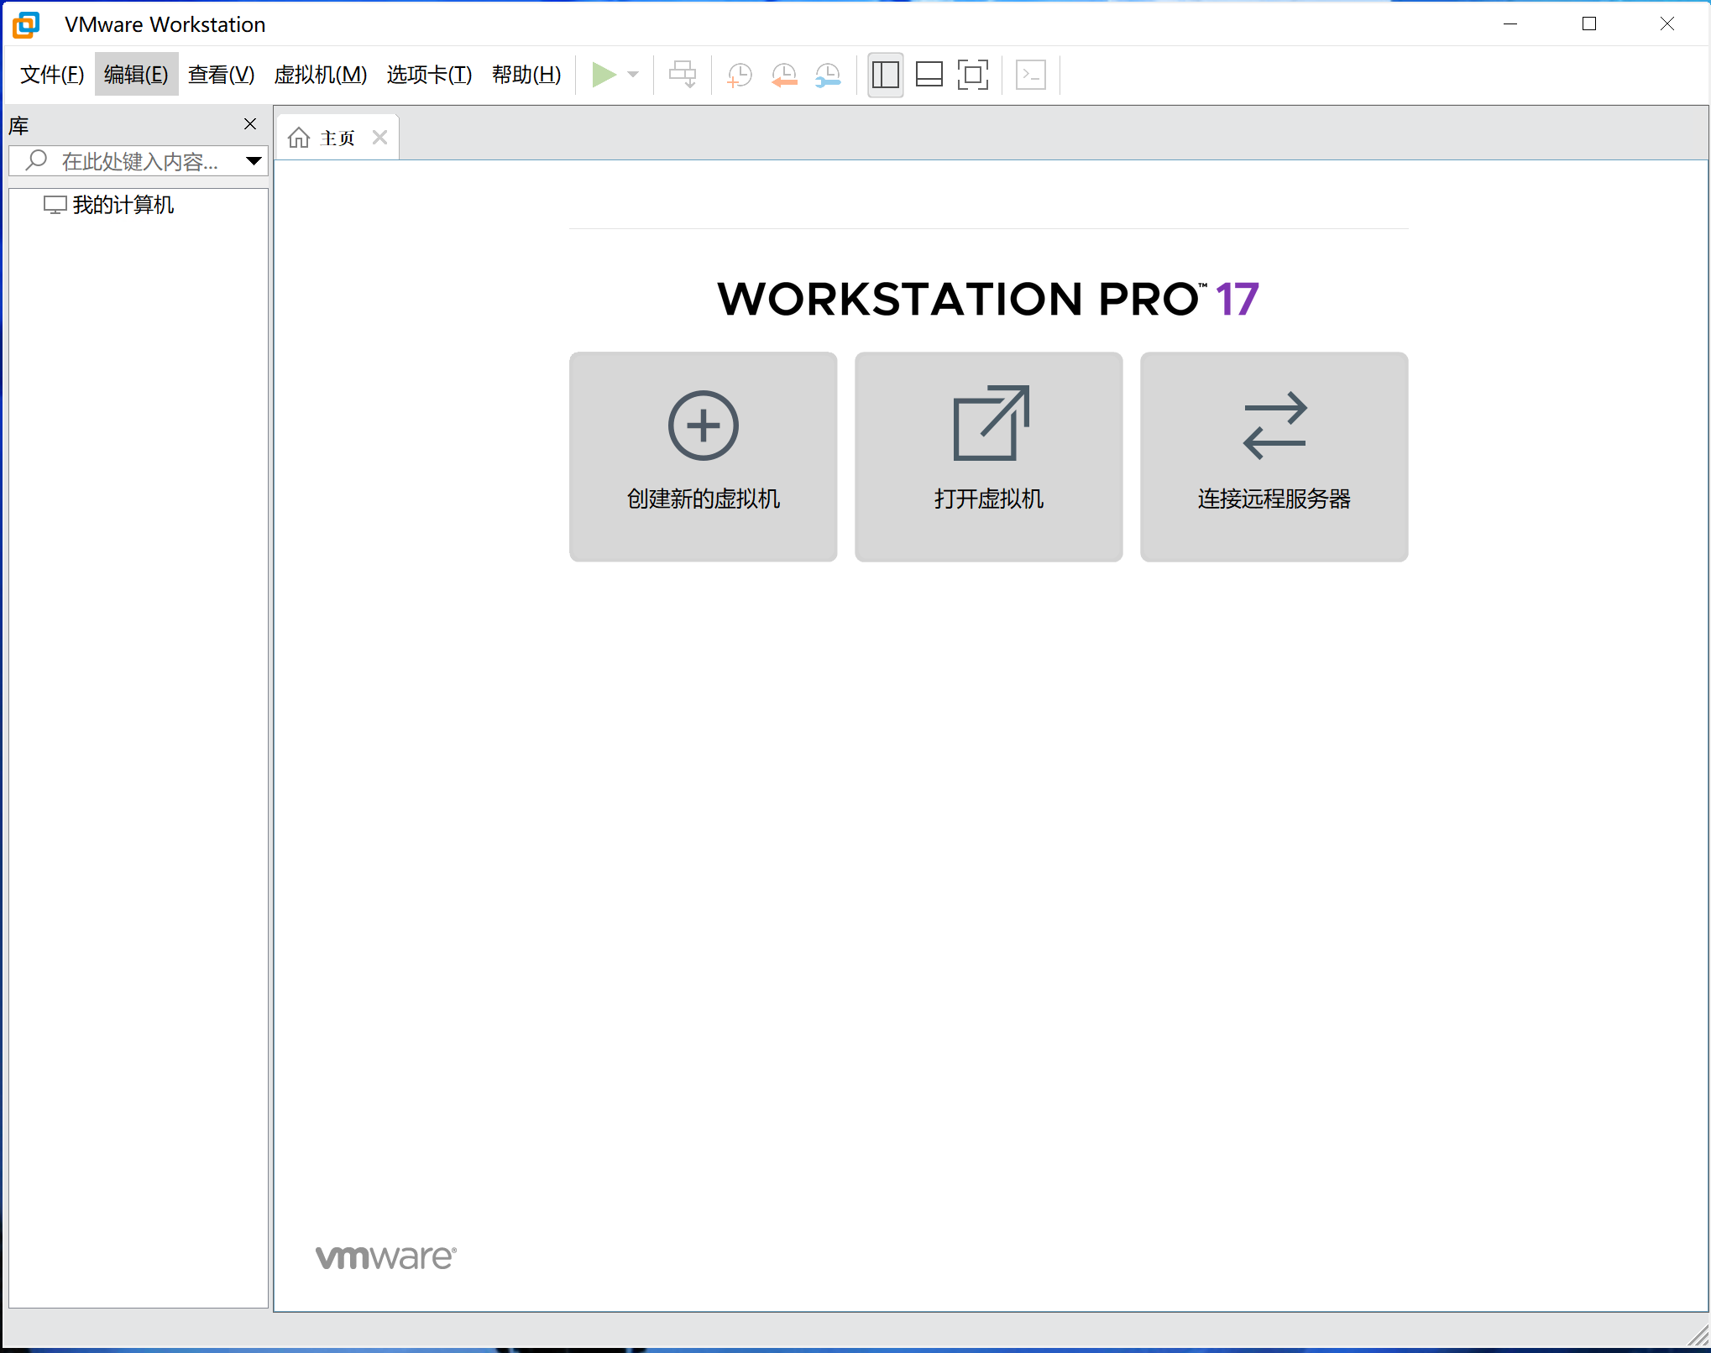Enter full screen mode icon
The image size is (1711, 1353).
coord(972,75)
